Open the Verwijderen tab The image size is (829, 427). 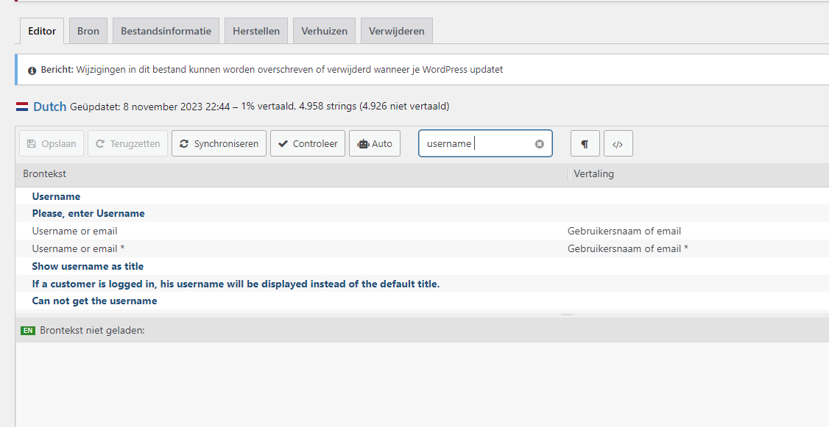(x=397, y=31)
